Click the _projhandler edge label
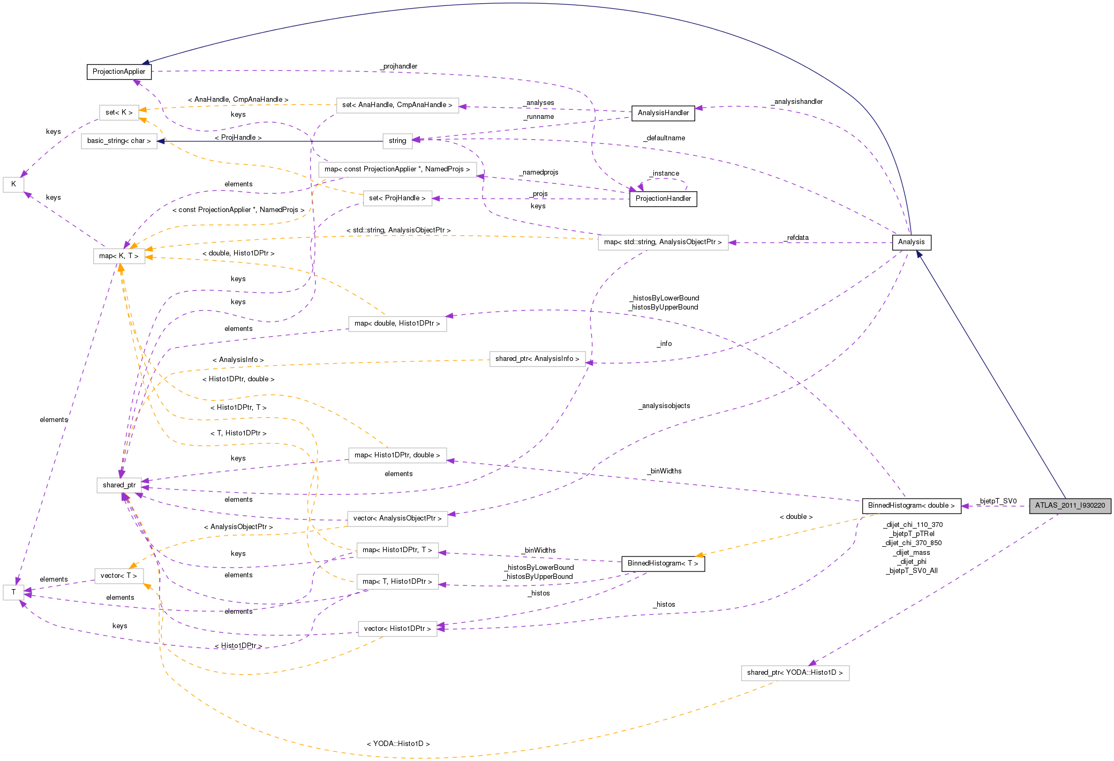The height and width of the screenshot is (761, 1114). pyautogui.click(x=399, y=66)
